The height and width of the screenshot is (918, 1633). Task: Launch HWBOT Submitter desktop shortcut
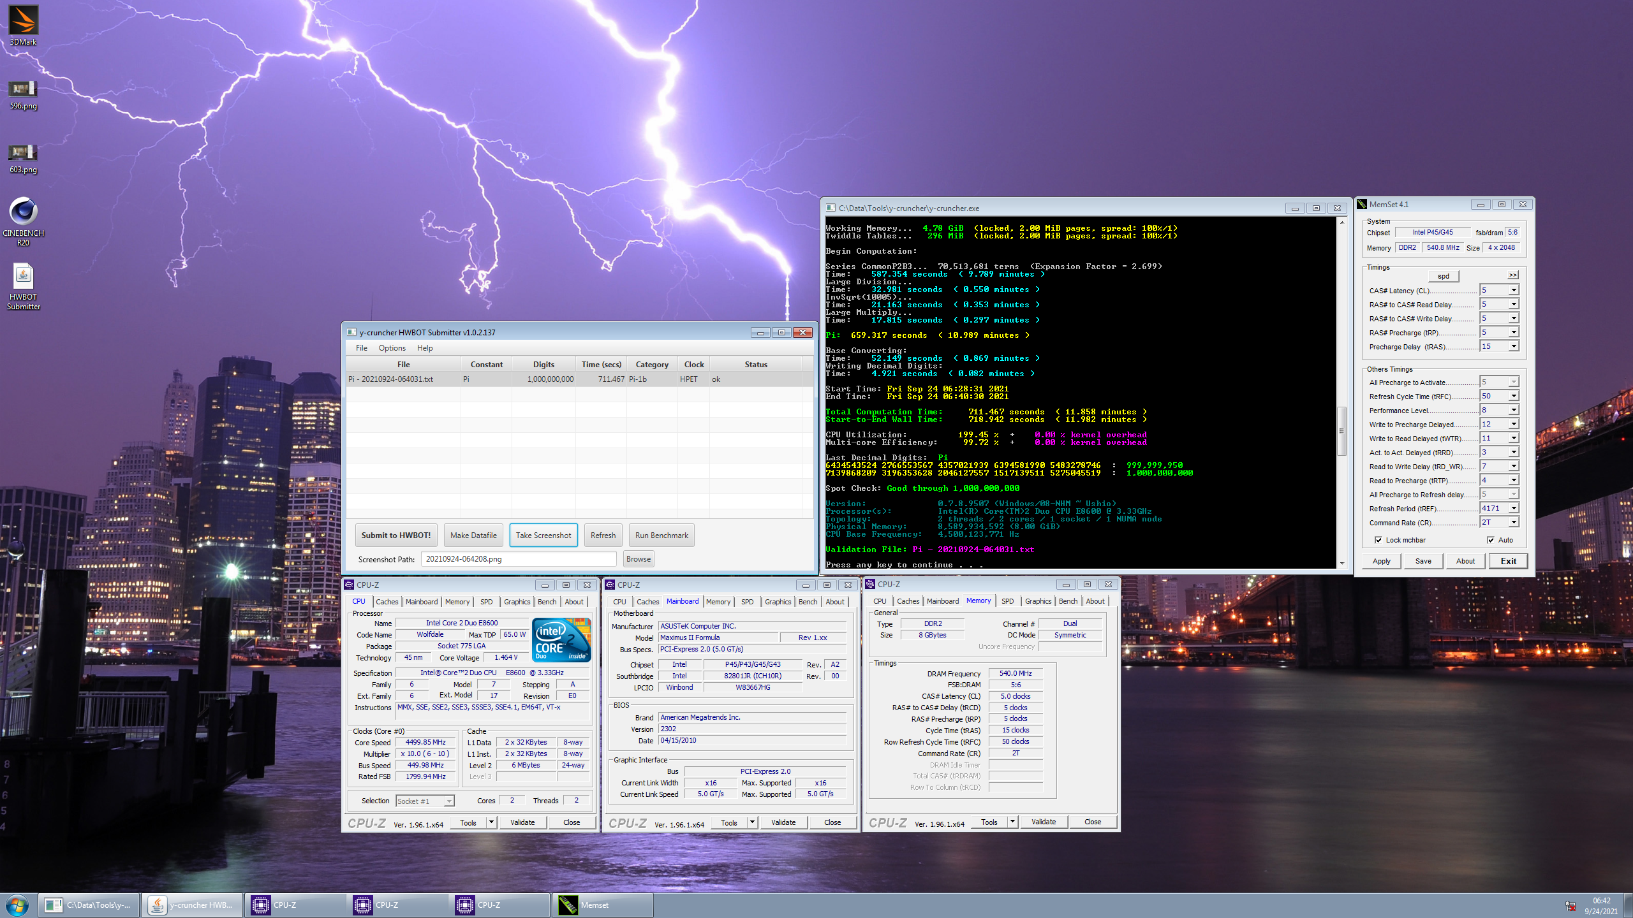pos(23,286)
